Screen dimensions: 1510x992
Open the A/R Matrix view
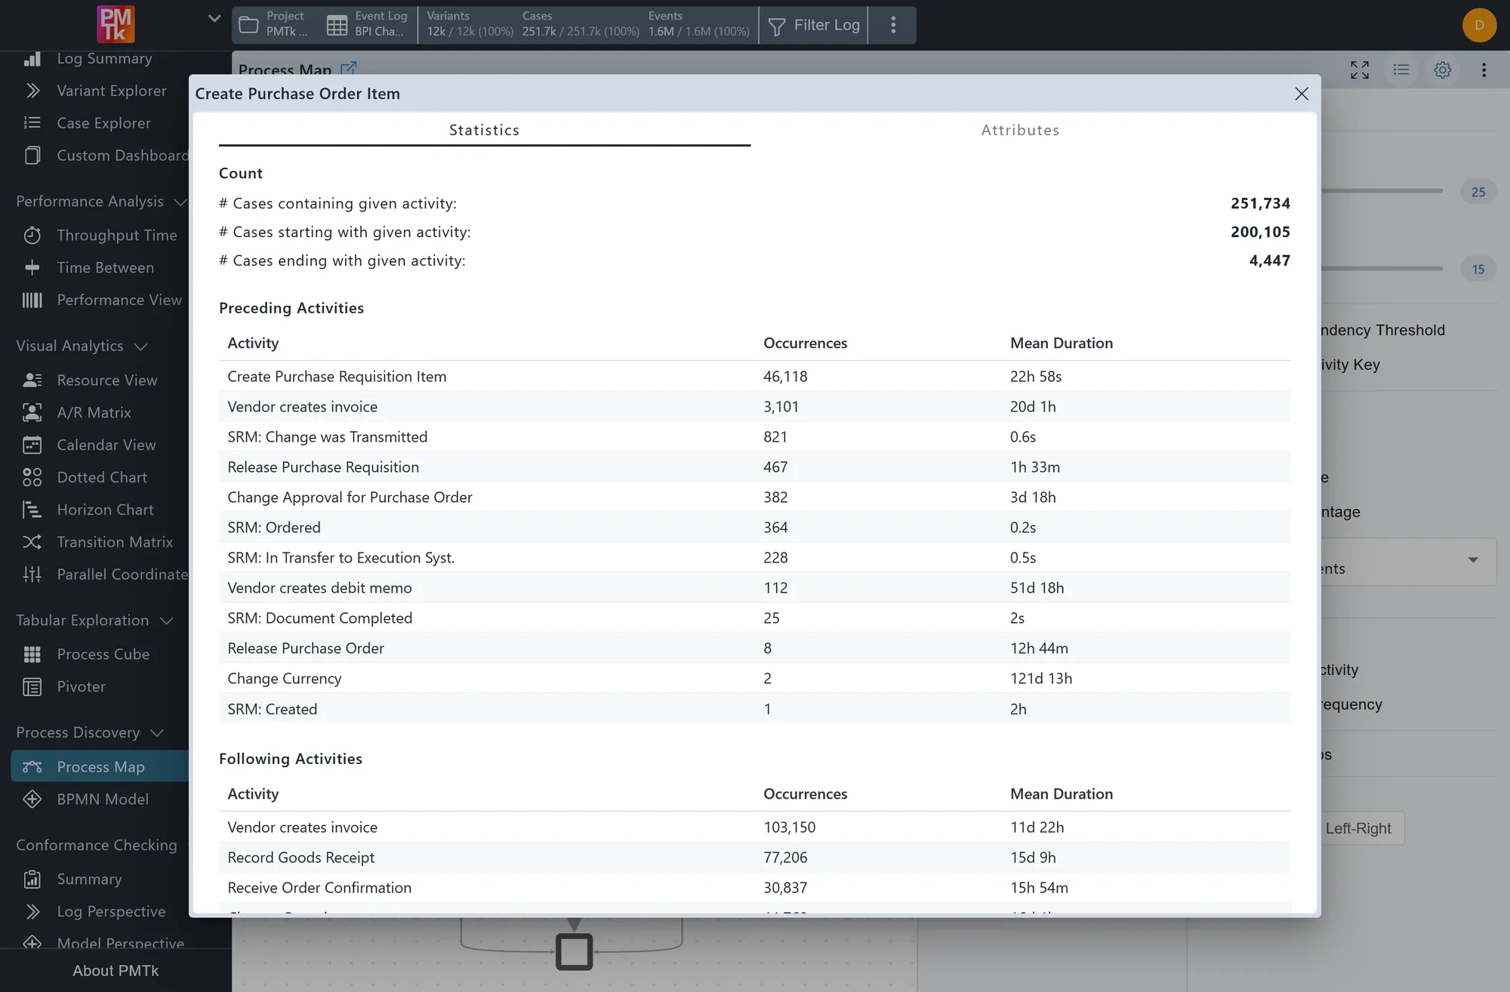(94, 413)
